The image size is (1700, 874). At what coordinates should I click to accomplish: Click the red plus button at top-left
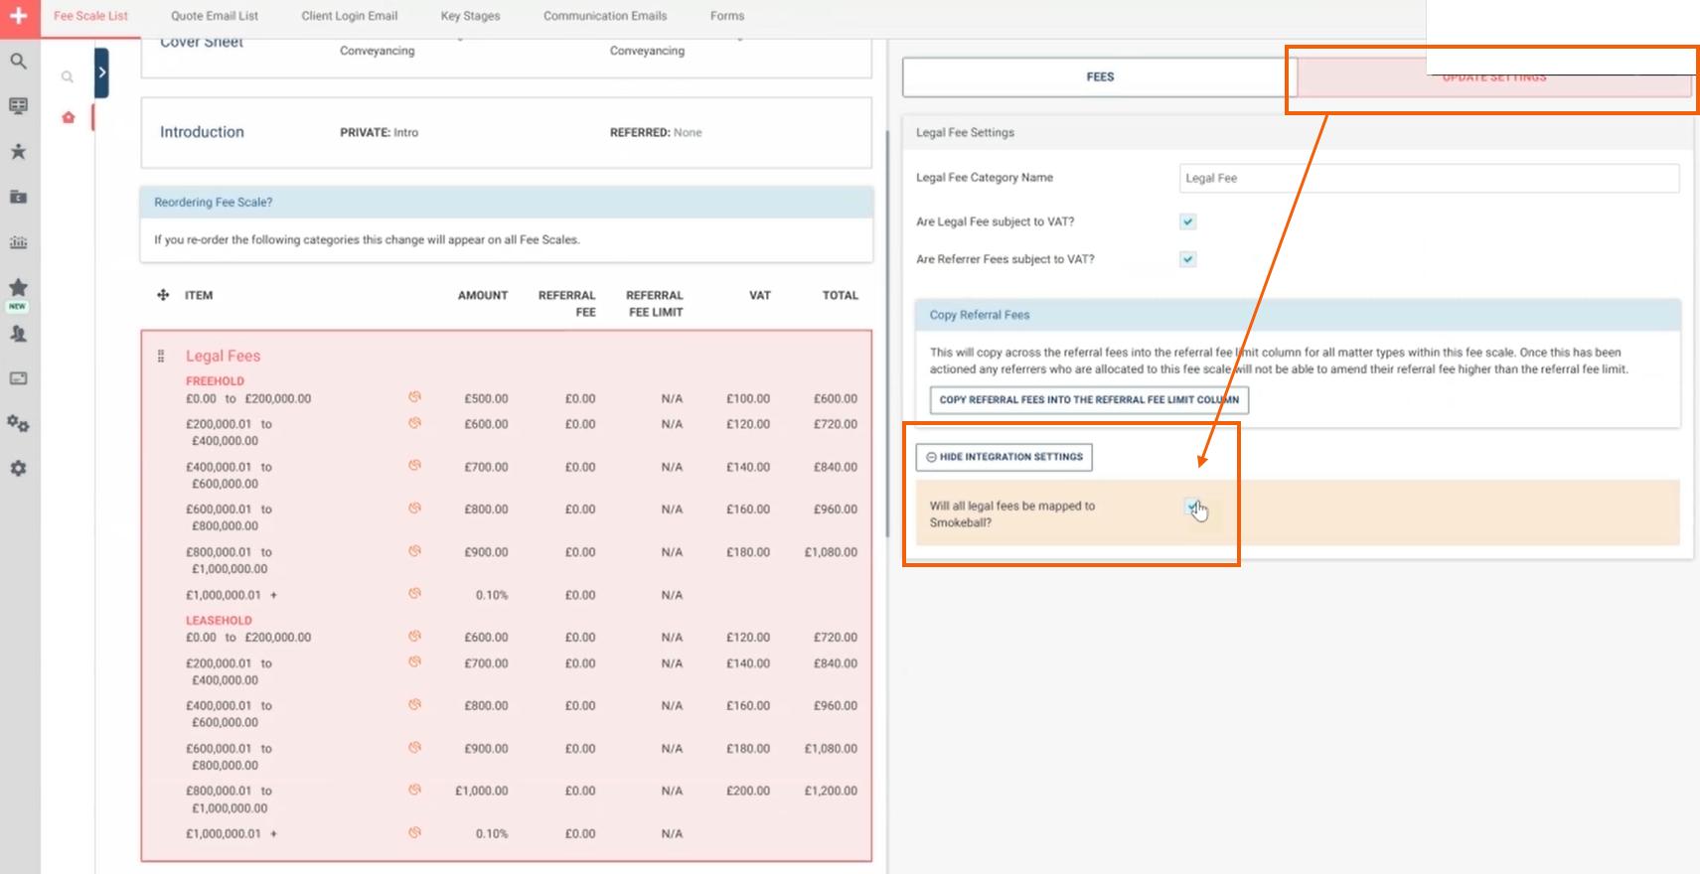(x=19, y=17)
